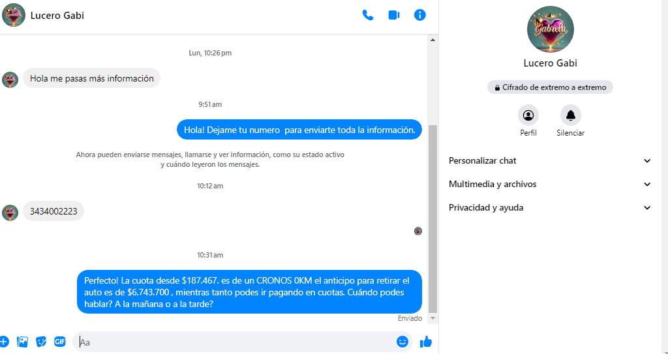Attach a photo using image icon

point(22,342)
